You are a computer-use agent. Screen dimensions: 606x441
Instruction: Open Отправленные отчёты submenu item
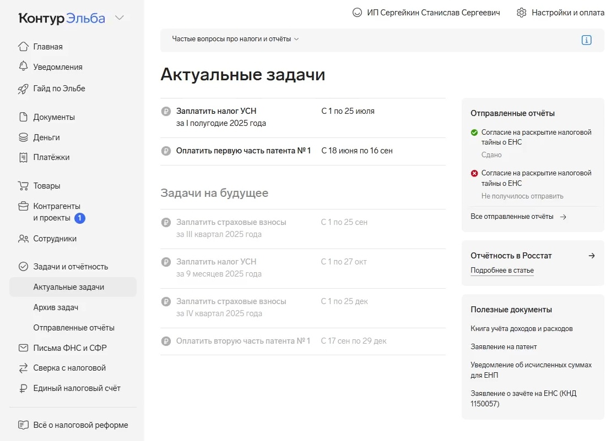coord(74,328)
